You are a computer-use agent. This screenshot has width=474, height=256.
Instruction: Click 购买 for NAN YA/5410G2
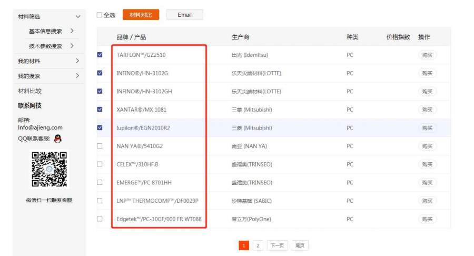[427, 146]
